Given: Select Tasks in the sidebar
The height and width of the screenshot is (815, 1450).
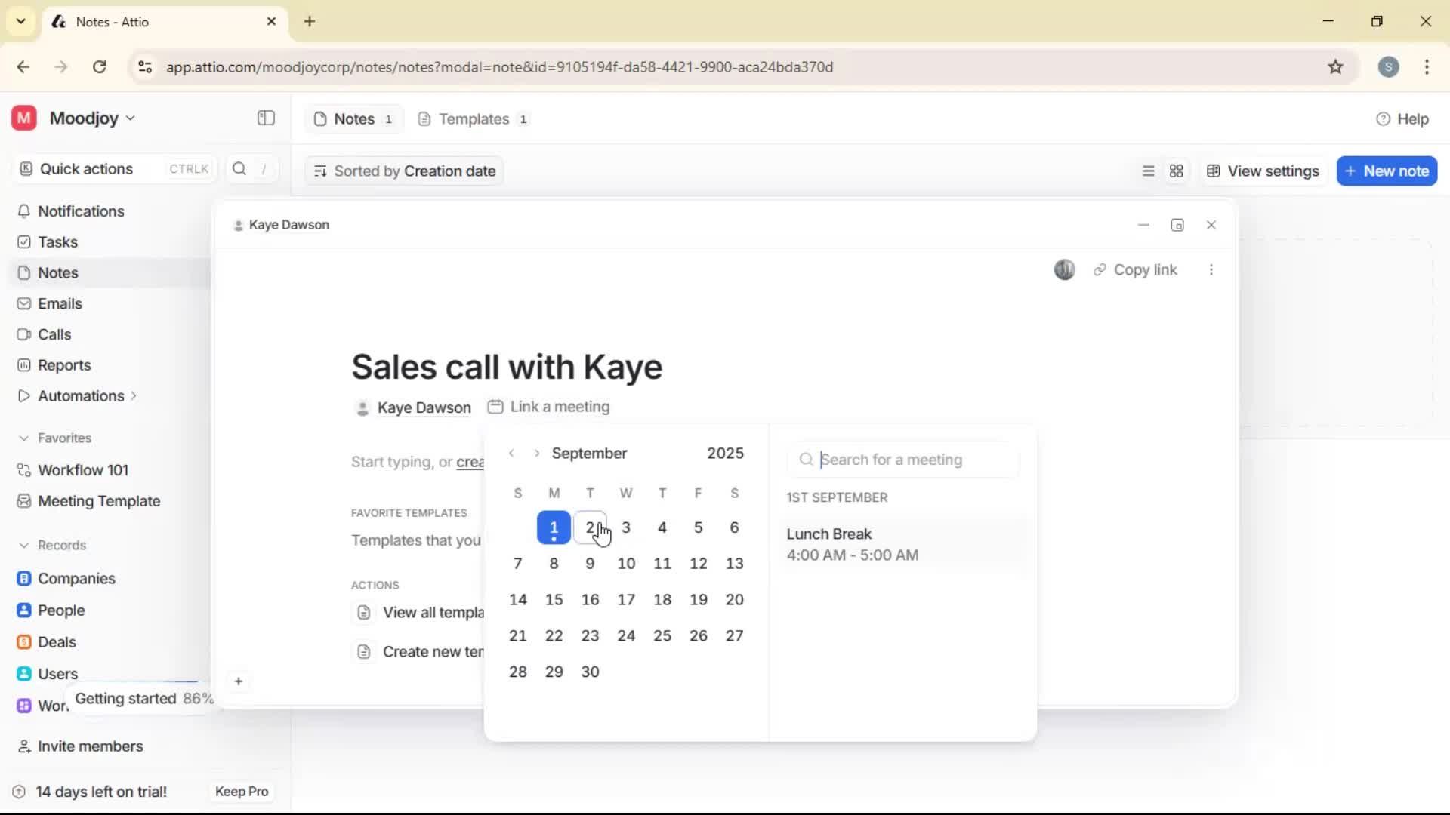Looking at the screenshot, I should pos(57,241).
